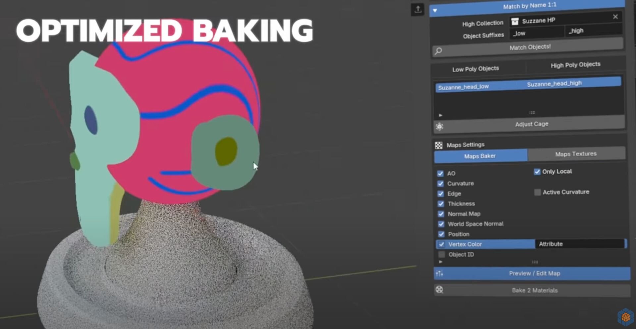Click the Vertex Color map label
Image resolution: width=636 pixels, height=329 pixels.
tap(465, 244)
